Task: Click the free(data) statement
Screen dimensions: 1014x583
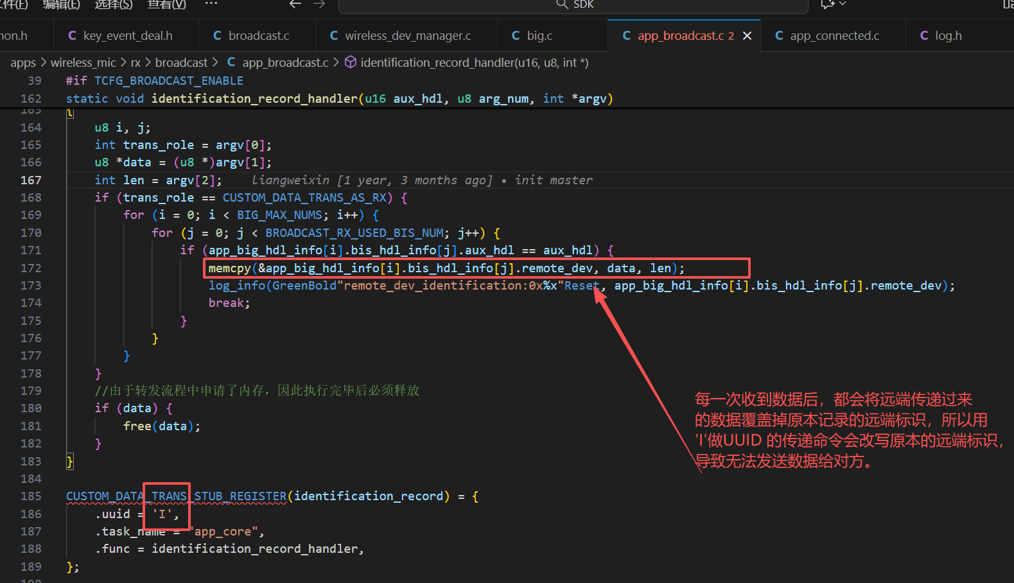Action: [x=162, y=426]
